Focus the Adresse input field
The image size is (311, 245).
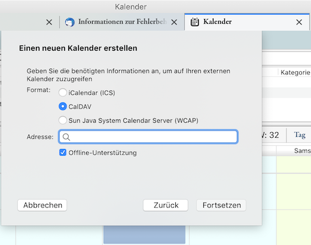[x=148, y=137]
